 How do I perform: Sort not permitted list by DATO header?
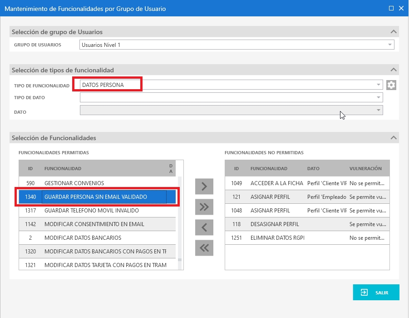point(313,168)
